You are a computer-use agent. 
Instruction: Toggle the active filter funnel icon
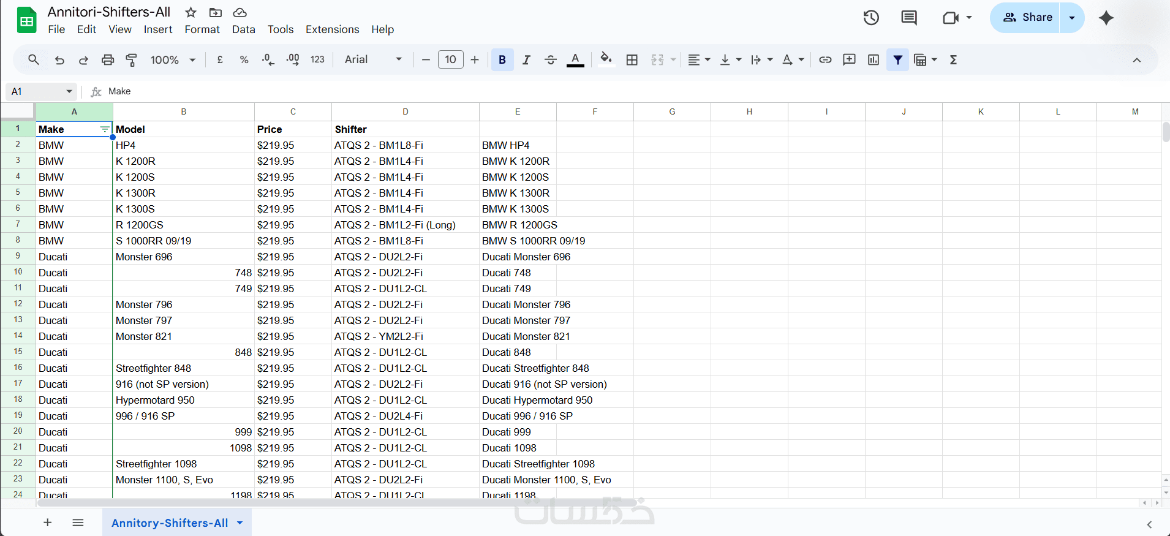[x=897, y=60]
